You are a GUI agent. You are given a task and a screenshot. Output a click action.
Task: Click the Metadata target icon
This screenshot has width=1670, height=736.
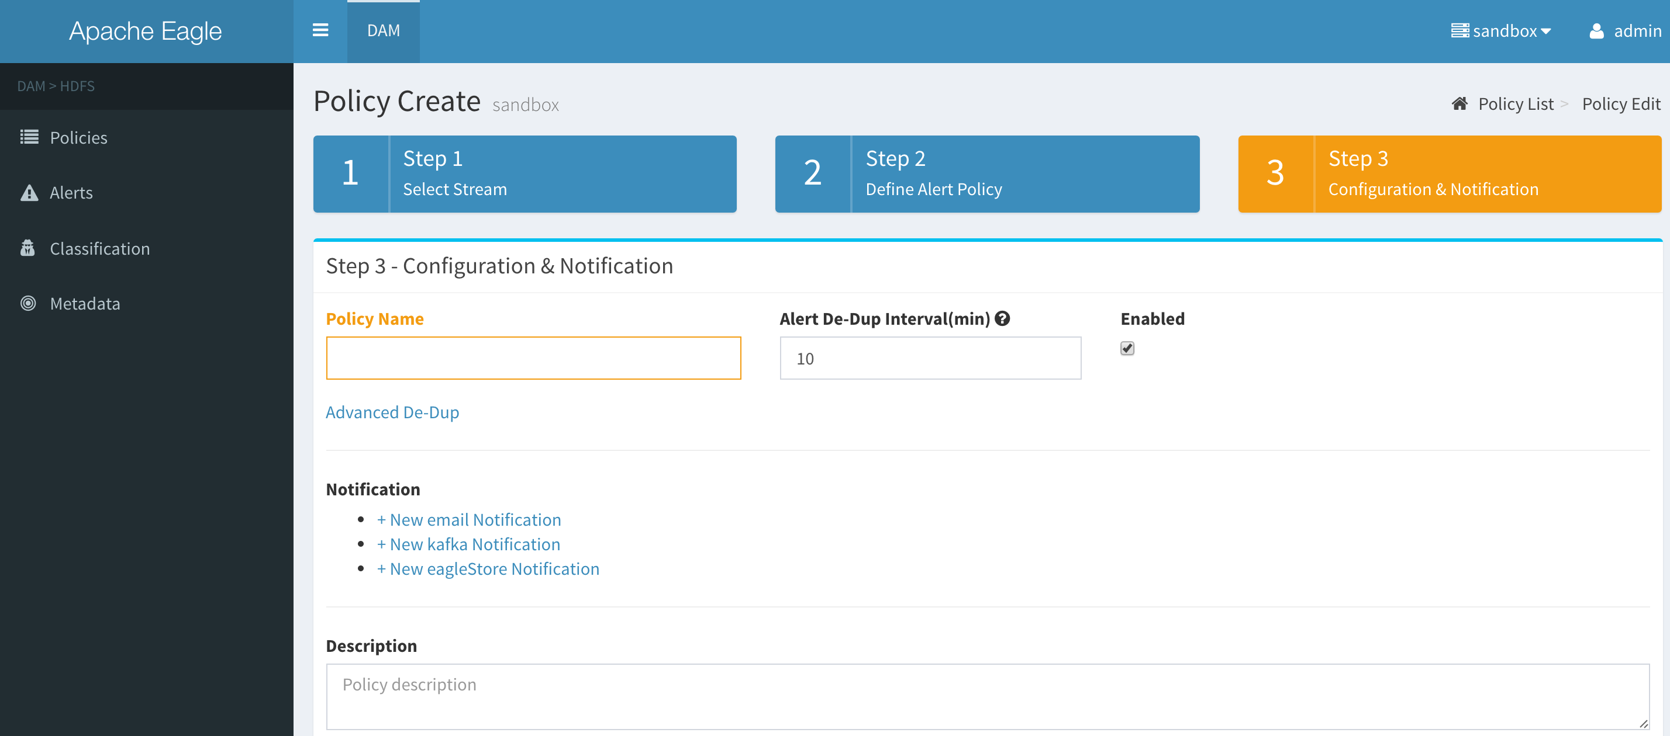28,303
